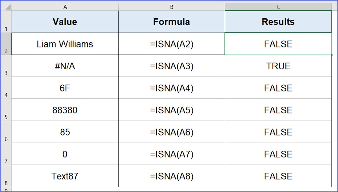This screenshot has height=192, width=338.
Task: Select row 3 header
Action: click(x=6, y=66)
